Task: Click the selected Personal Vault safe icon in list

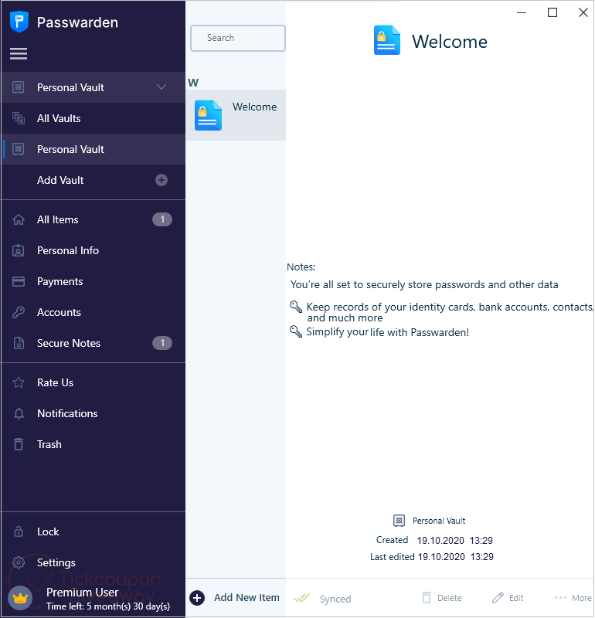Action: point(18,149)
